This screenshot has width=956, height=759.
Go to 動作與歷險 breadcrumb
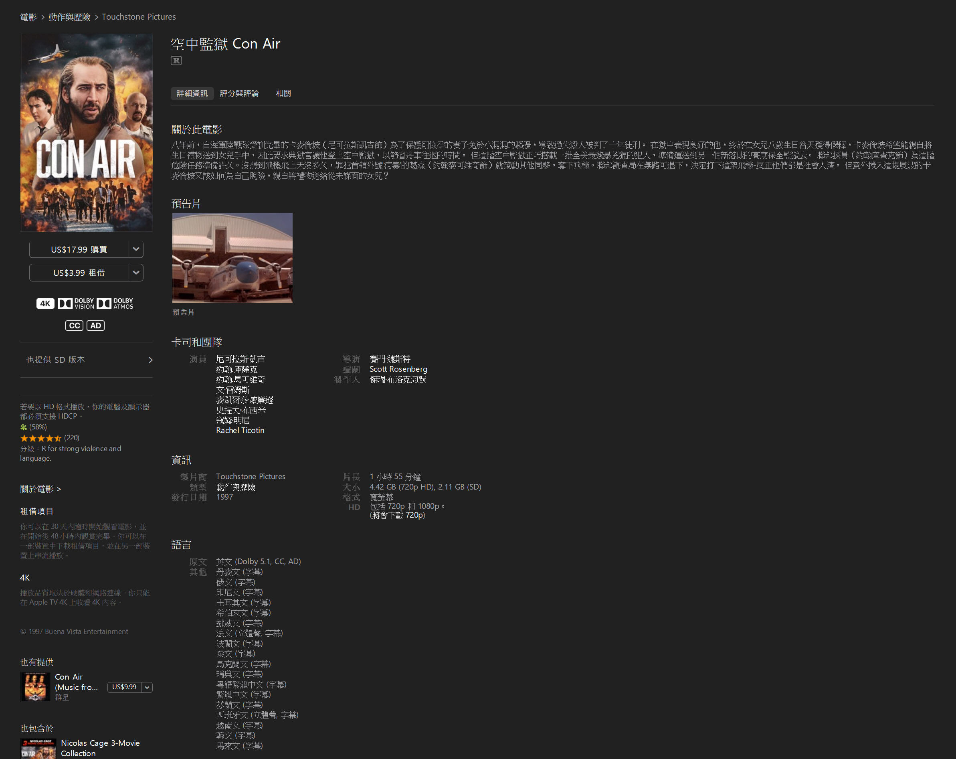69,17
